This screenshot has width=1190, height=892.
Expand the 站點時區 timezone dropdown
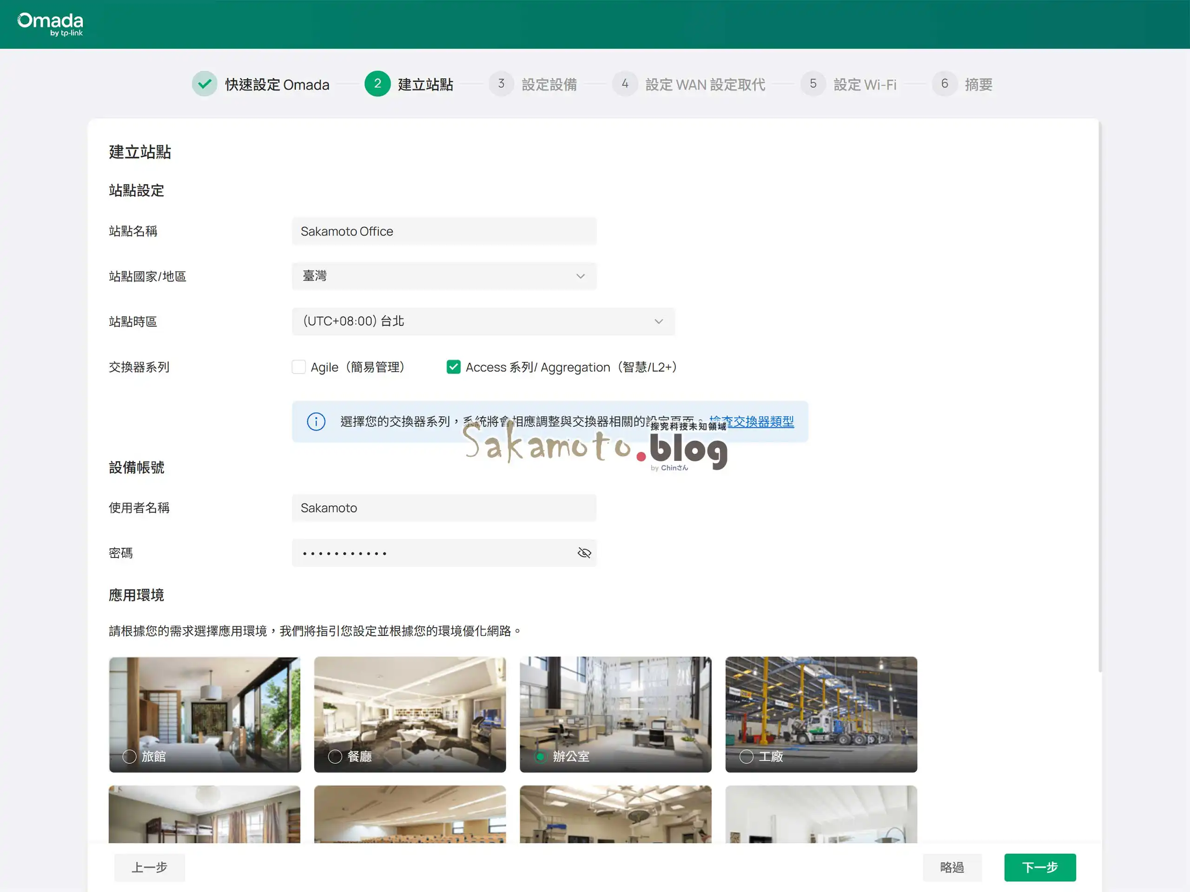483,321
